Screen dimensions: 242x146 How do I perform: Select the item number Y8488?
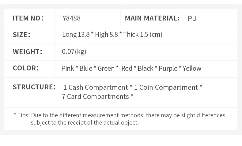[71, 18]
